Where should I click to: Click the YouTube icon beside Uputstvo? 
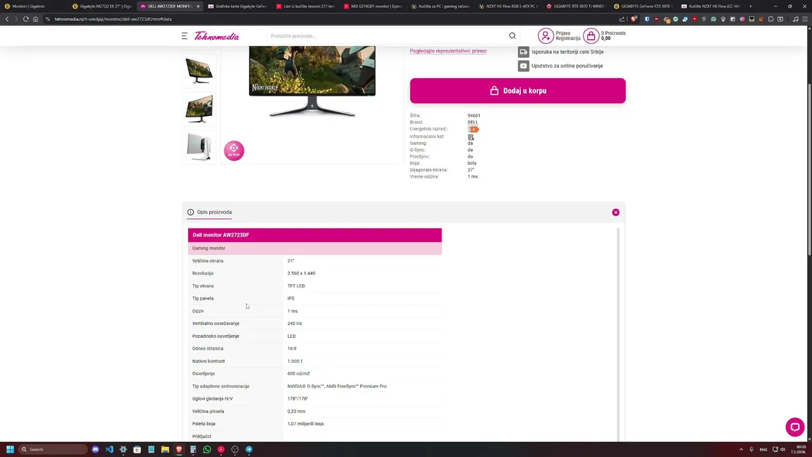523,66
